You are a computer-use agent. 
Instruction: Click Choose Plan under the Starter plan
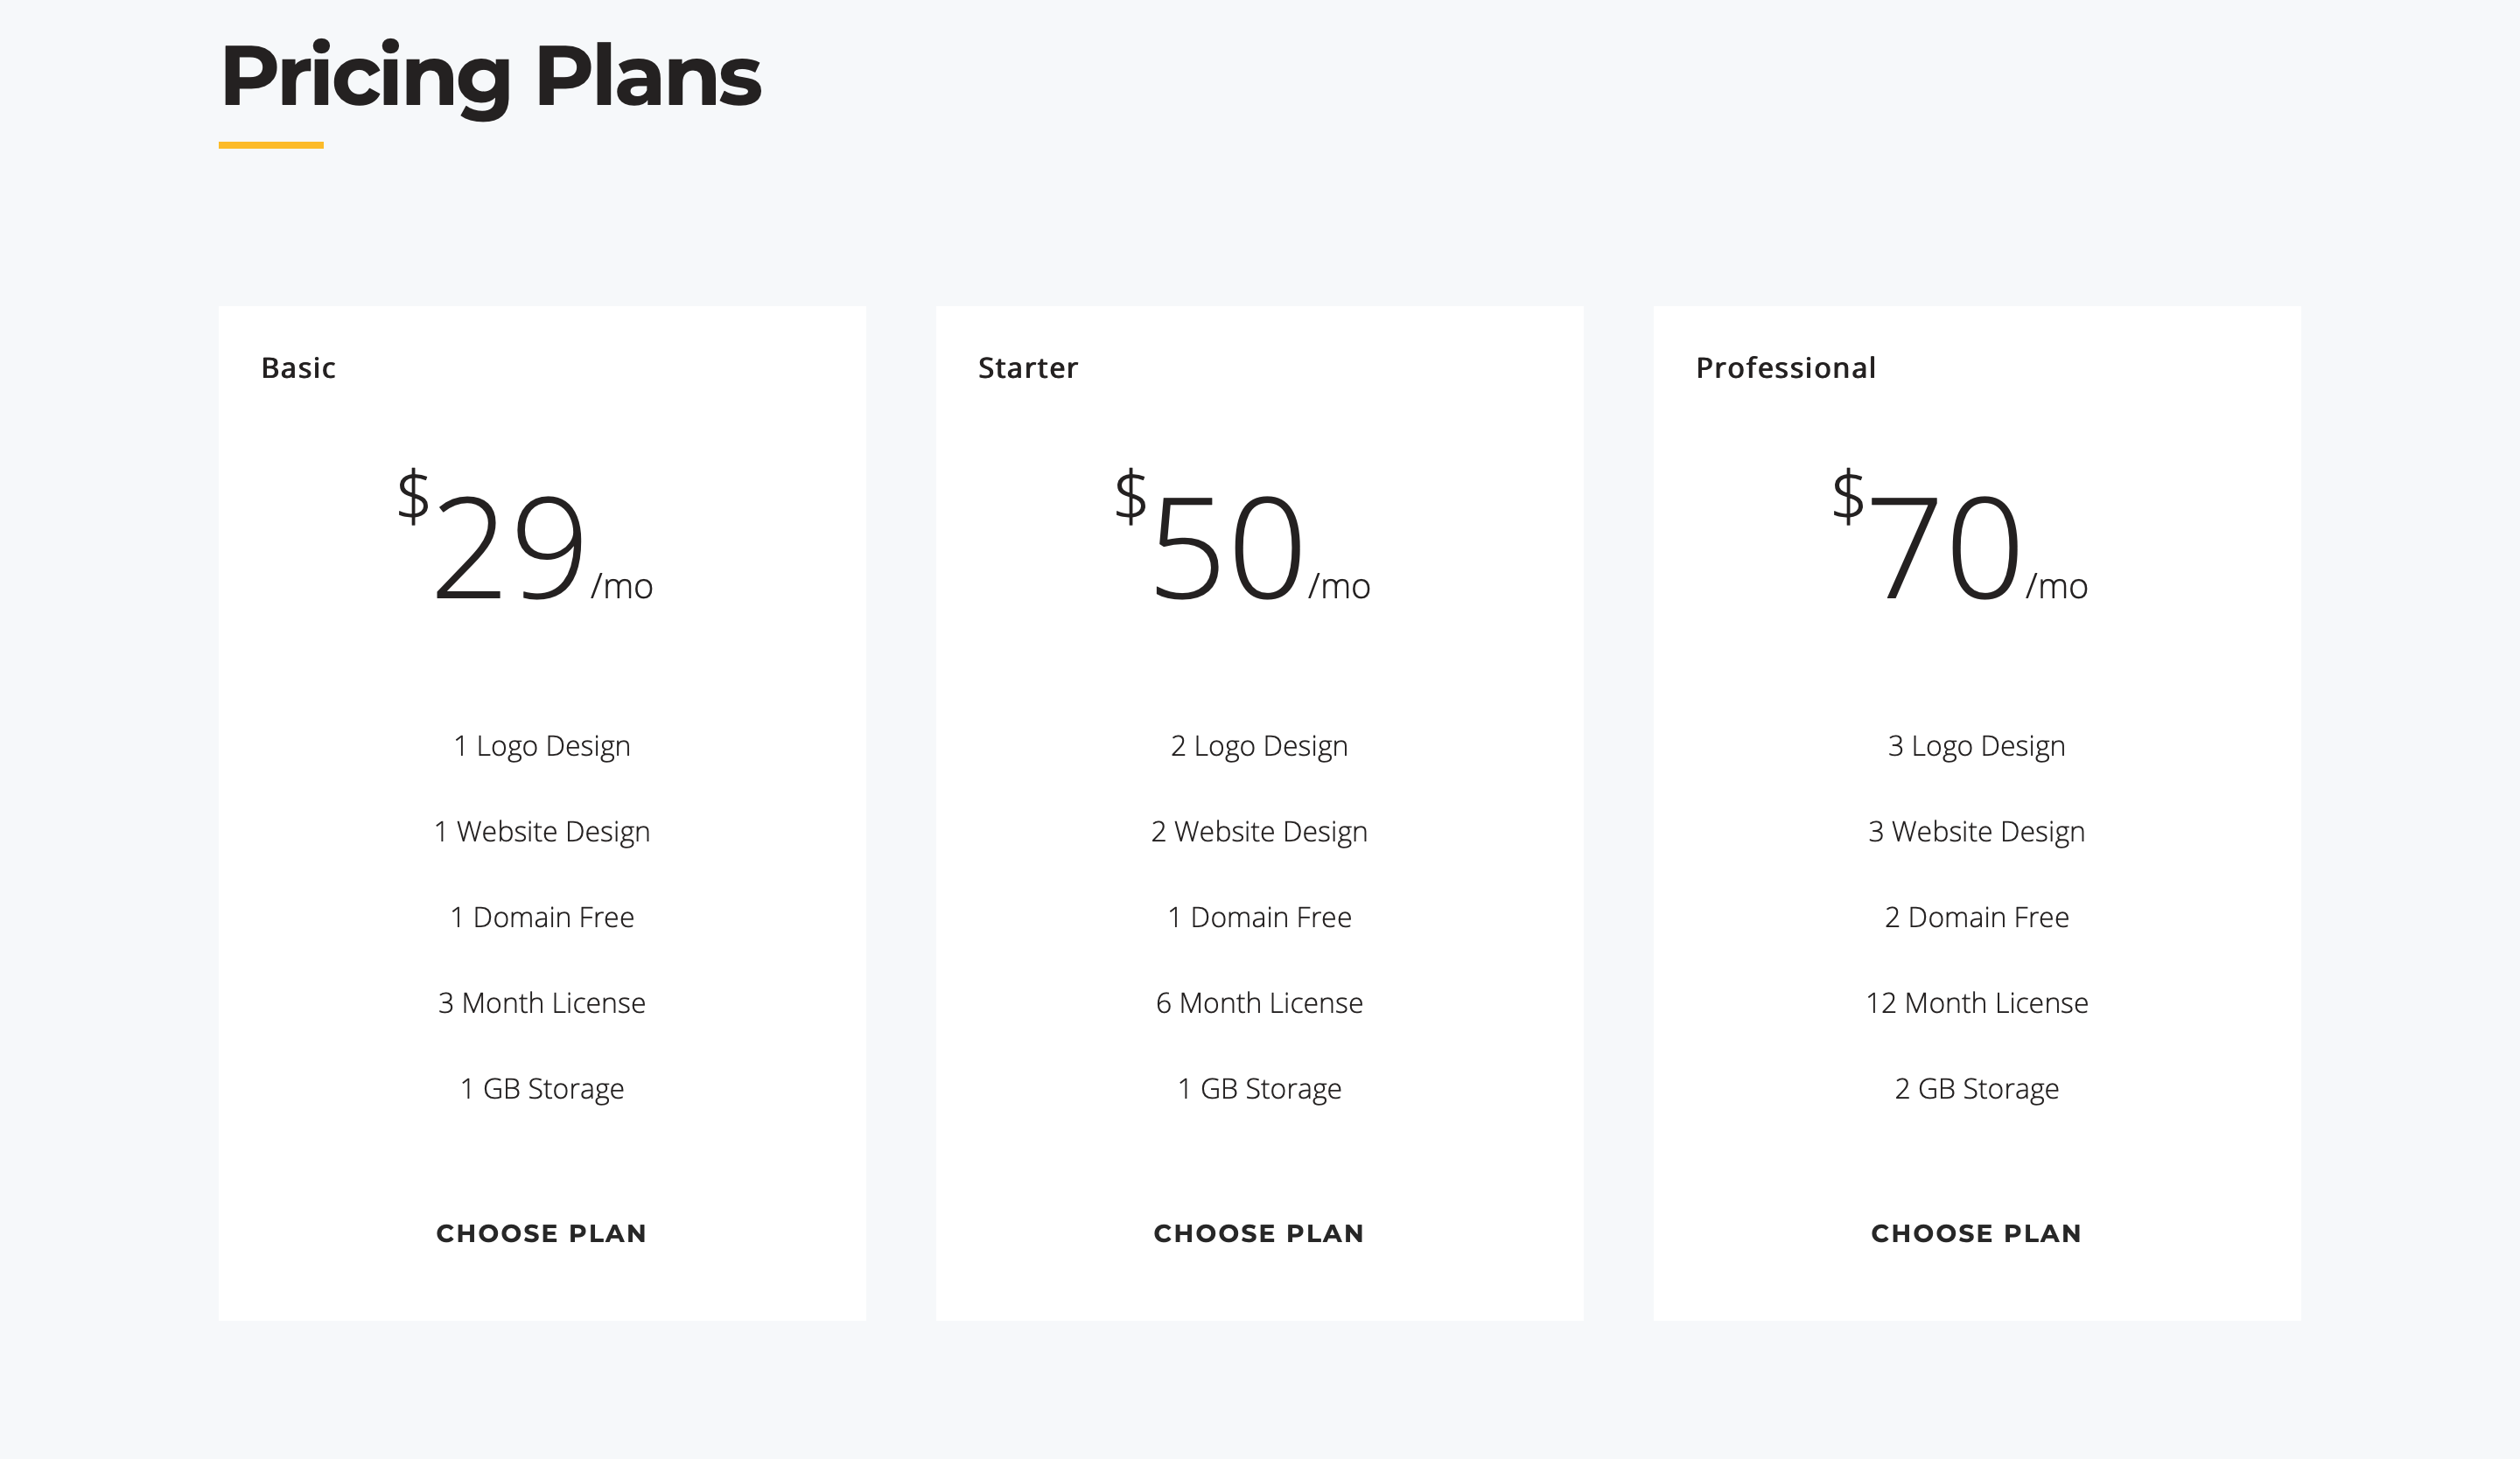[x=1259, y=1233]
